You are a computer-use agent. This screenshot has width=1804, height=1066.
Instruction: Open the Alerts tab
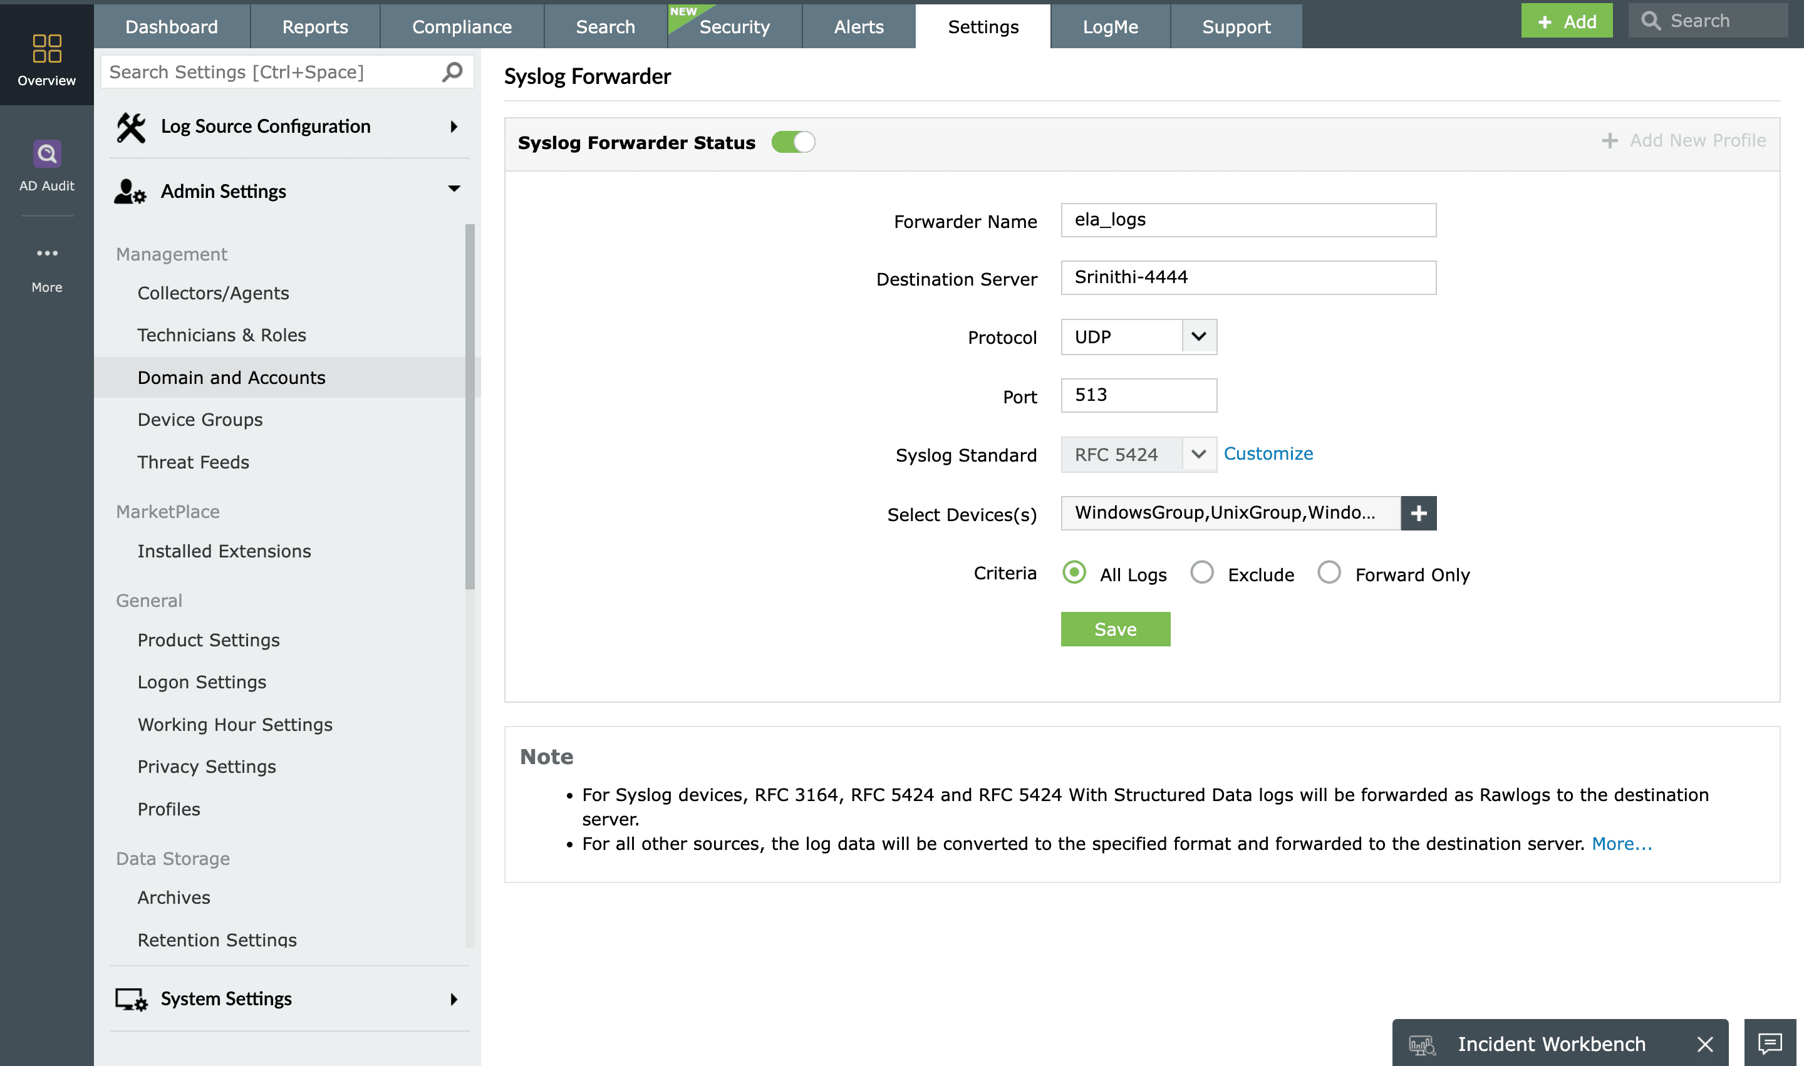click(858, 26)
